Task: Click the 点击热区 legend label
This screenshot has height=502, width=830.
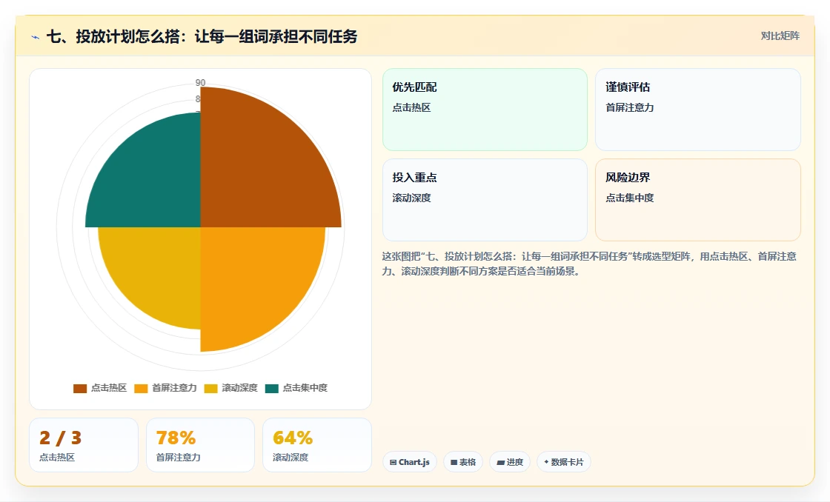Action: click(108, 388)
